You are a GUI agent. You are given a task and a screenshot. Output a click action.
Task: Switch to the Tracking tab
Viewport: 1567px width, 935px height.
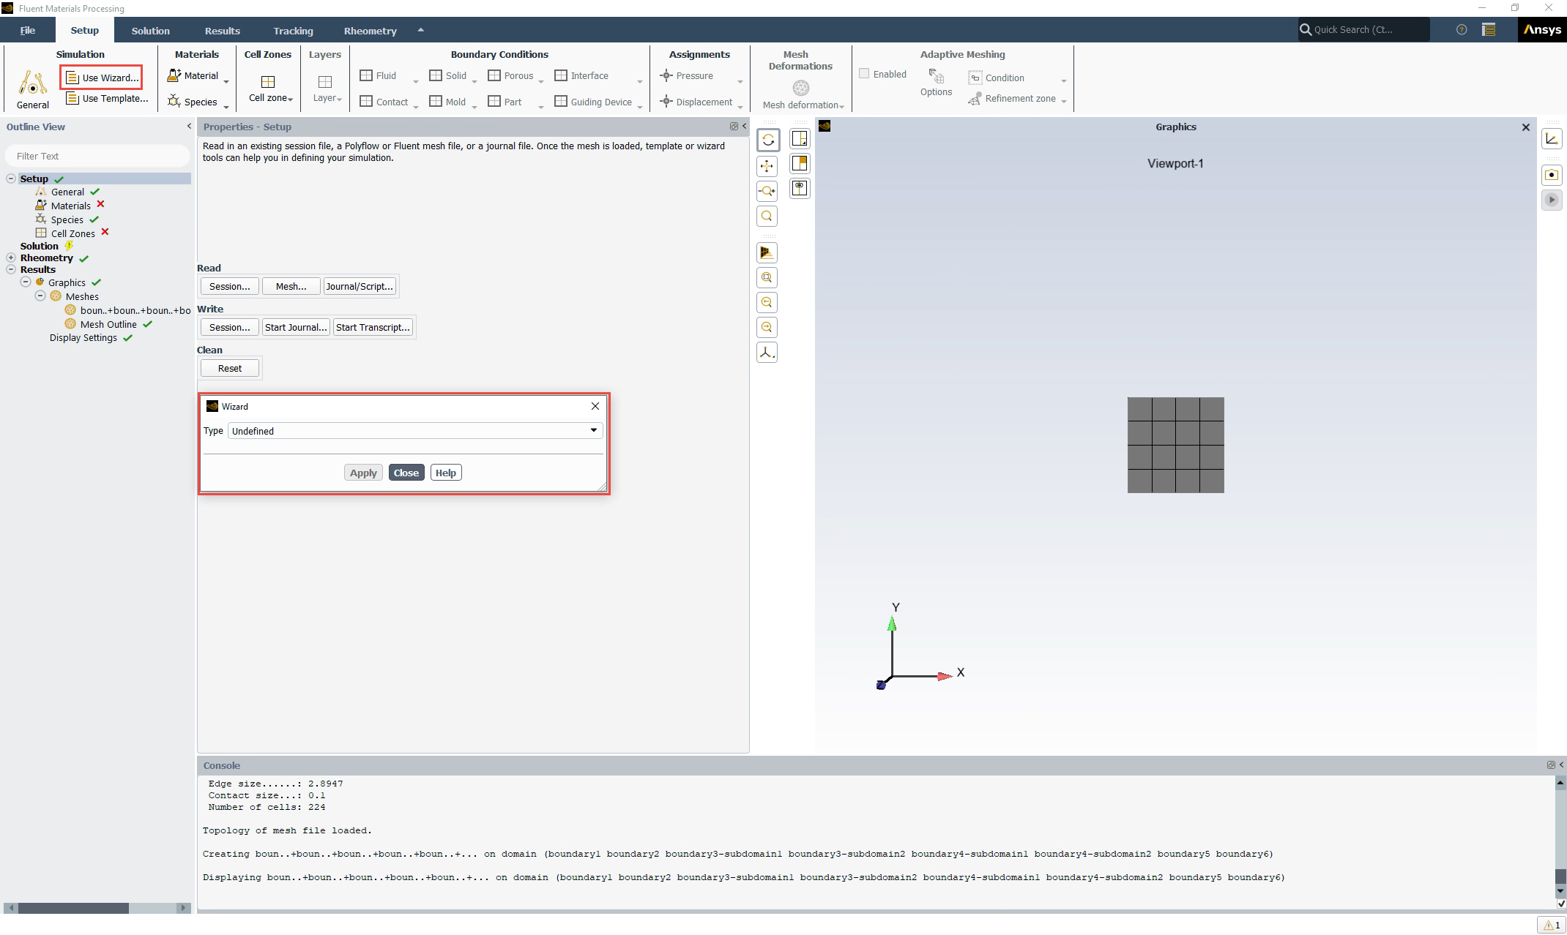293,30
